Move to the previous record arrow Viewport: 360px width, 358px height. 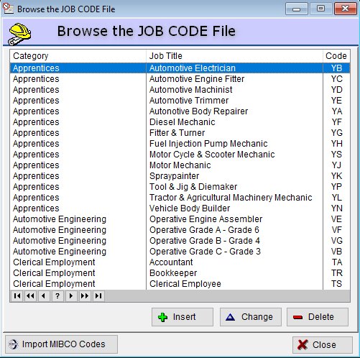[x=44, y=296]
